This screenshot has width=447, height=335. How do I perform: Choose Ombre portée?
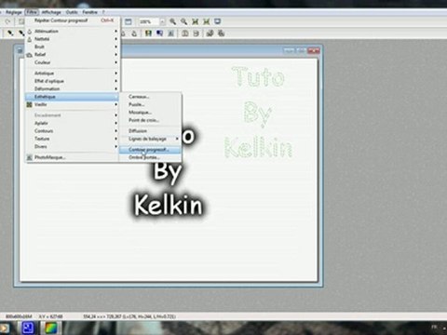[x=150, y=157]
